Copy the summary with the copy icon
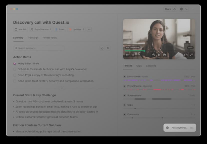This screenshot has width=207, height=144. click(102, 48)
